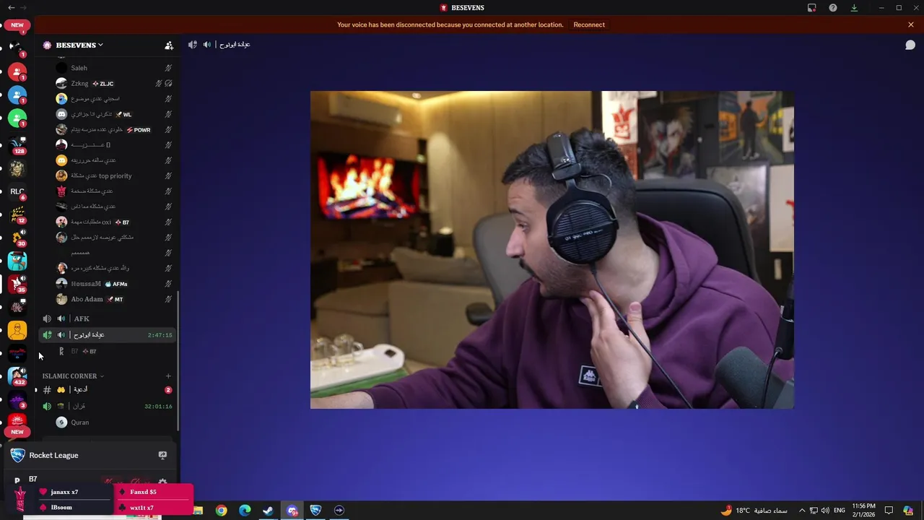Click the bottom NEW unread indicator badge
The image size is (924, 520).
[x=17, y=432]
